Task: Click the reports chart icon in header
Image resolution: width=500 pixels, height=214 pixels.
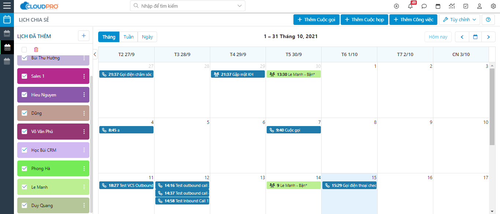Action: (x=452, y=6)
